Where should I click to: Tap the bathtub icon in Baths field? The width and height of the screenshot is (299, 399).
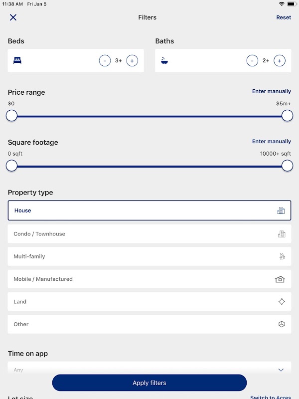(x=164, y=61)
